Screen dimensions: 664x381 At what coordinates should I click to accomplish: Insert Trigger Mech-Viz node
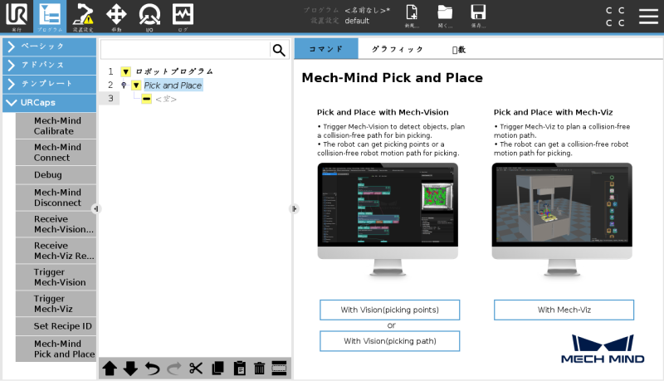56,304
